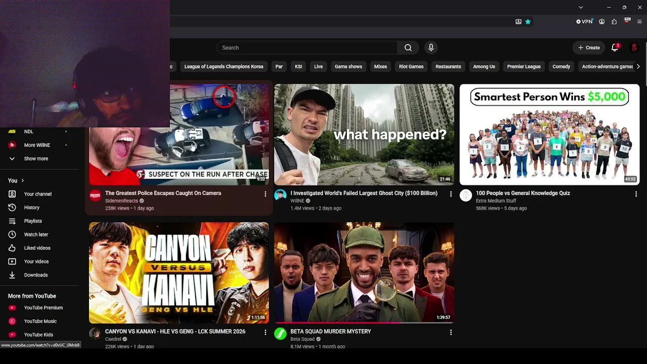Click the extension icon with 620 badge
Screen dimensions: 647x364
pos(627,21)
